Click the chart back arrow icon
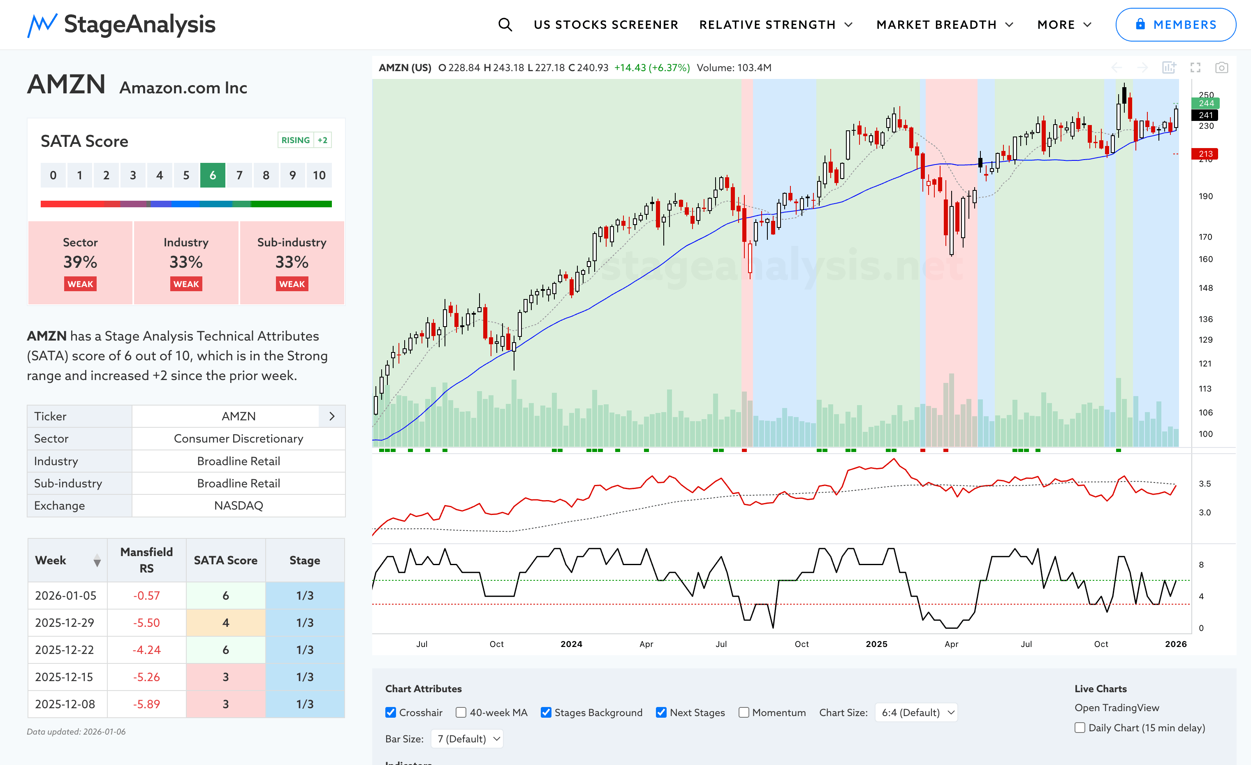Viewport: 1251px width, 765px height. point(1117,67)
